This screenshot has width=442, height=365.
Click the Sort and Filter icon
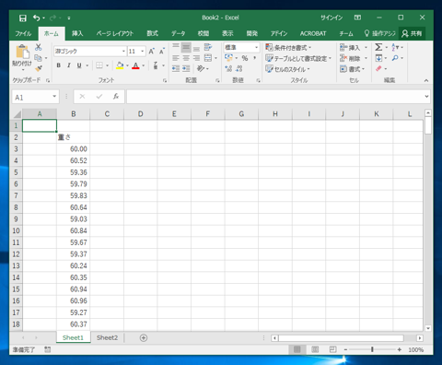[x=395, y=47]
